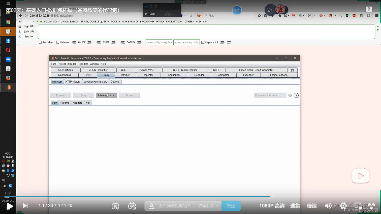The image size is (381, 214).
Task: Uncheck the Replace All checkbox
Action: [x=203, y=42]
